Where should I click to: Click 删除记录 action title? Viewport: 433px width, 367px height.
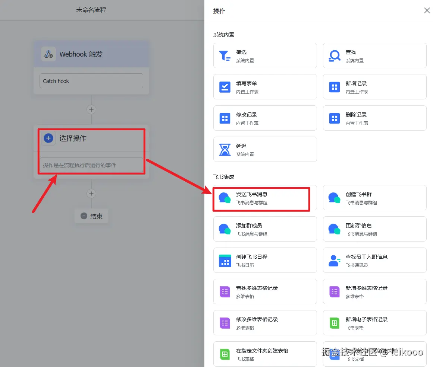[x=356, y=115]
